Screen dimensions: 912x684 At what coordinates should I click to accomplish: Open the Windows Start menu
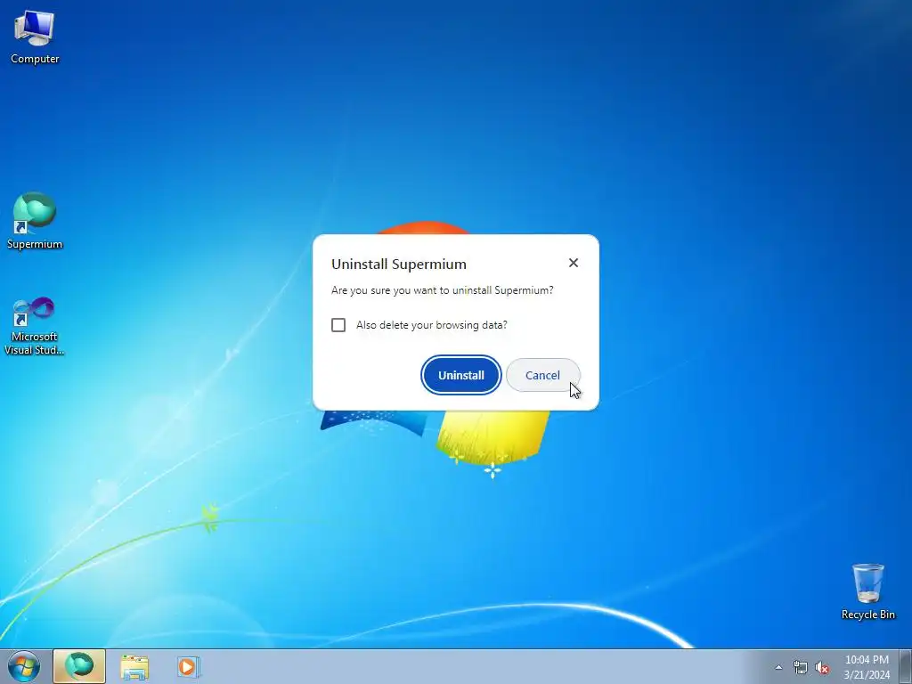point(24,666)
